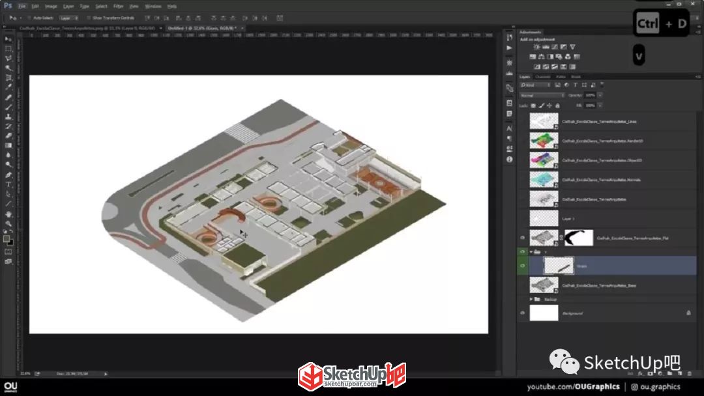Create a new group folder
Image resolution: width=704 pixels, height=396 pixels.
tap(670, 374)
